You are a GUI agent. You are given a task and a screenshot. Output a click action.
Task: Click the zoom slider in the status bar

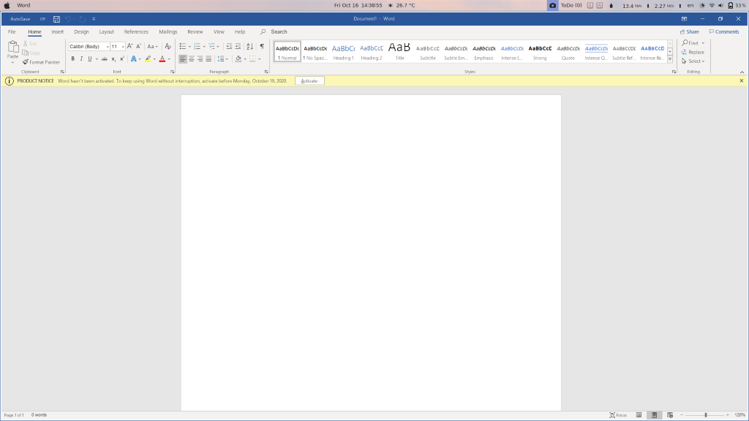pos(705,415)
